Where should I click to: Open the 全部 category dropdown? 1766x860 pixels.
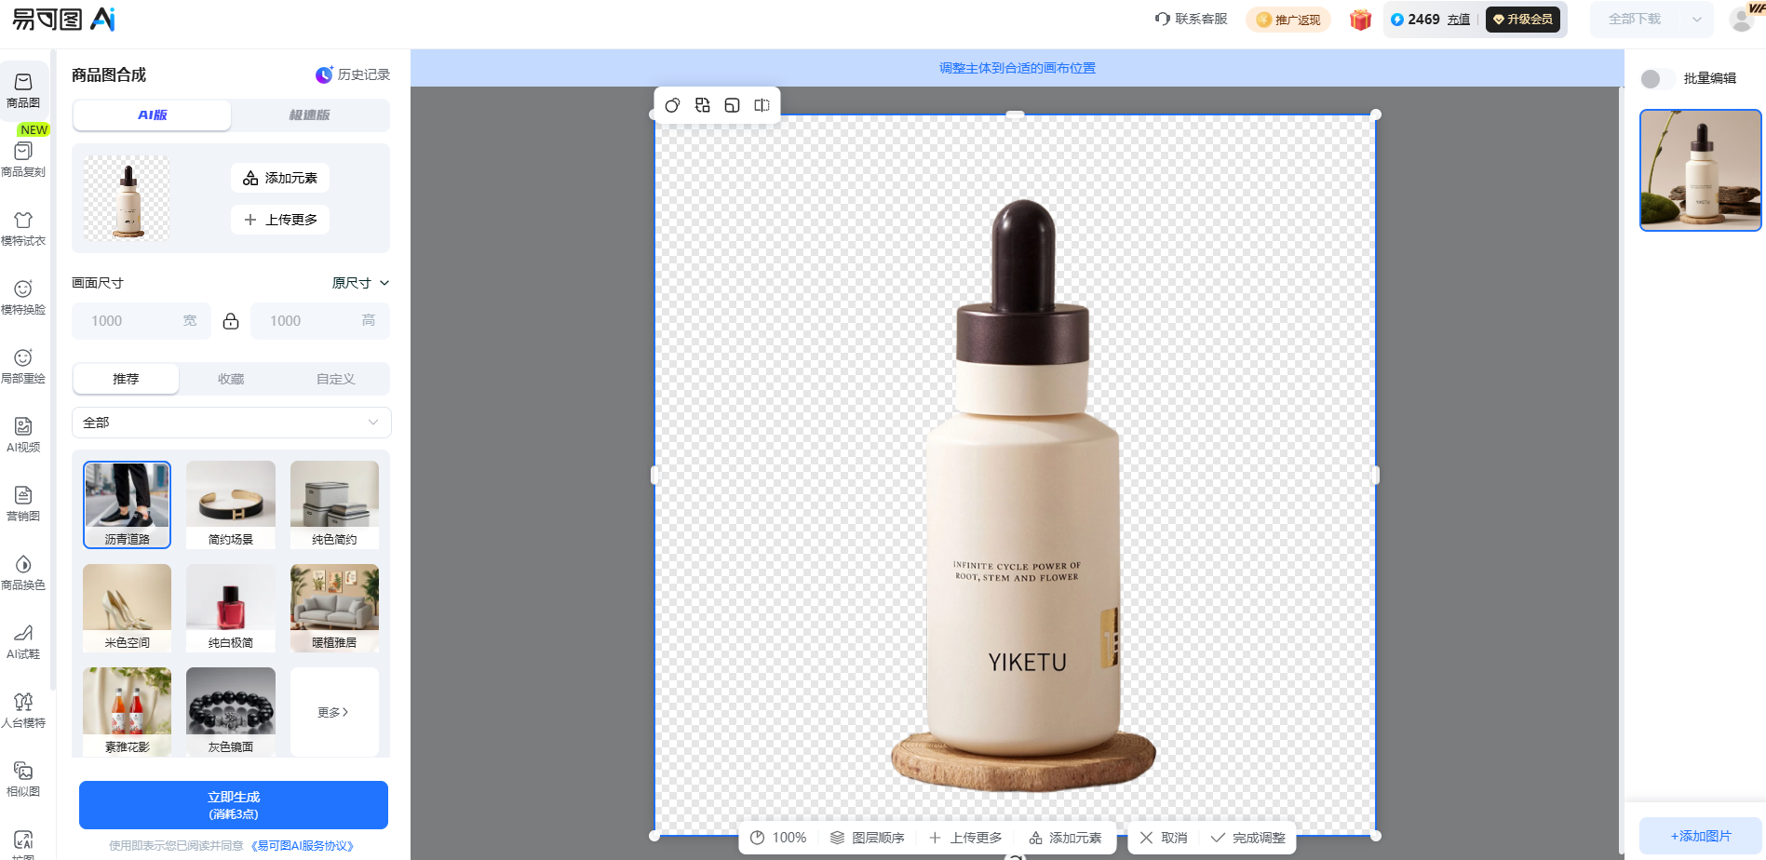[x=231, y=423]
